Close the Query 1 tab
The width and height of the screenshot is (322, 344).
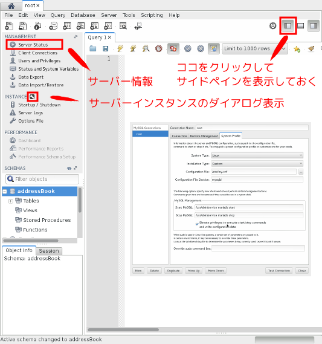coord(109,37)
